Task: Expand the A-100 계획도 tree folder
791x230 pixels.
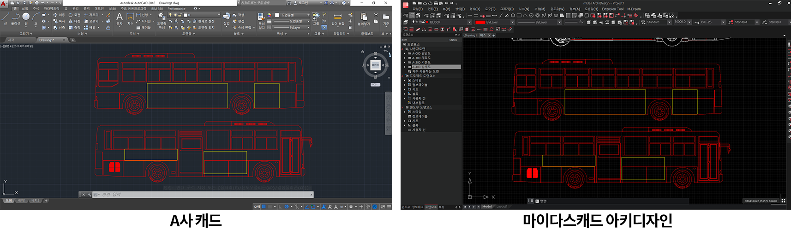Action: [x=405, y=58]
